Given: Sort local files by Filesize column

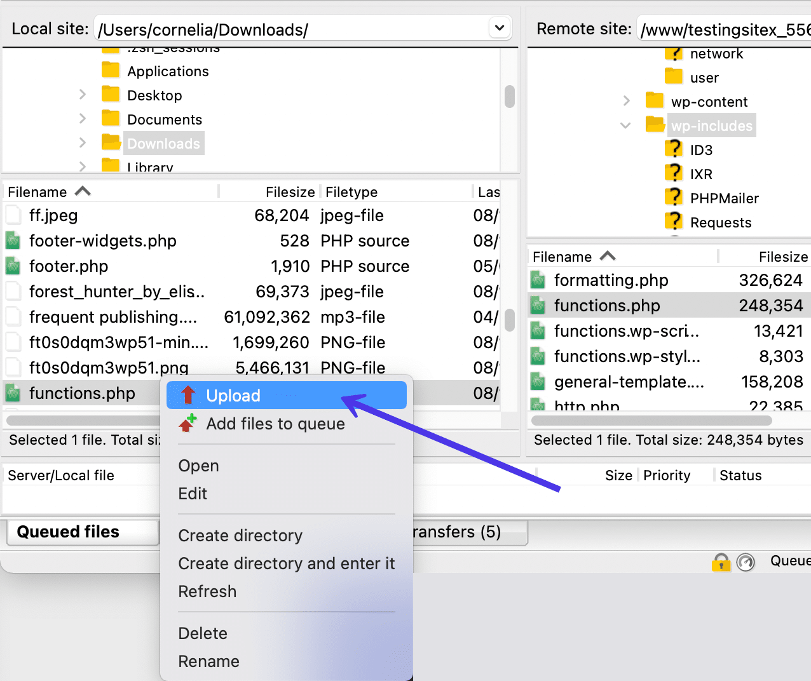Looking at the screenshot, I should pos(289,192).
